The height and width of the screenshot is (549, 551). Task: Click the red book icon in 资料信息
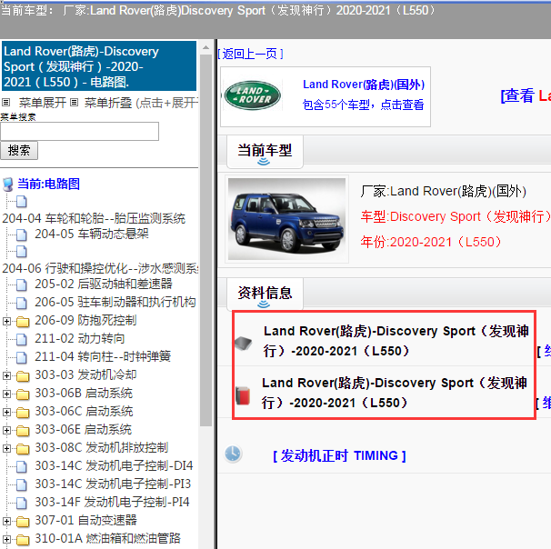pyautogui.click(x=243, y=396)
